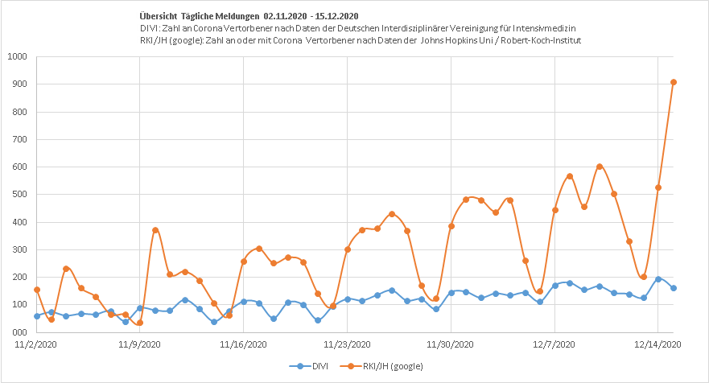Select the blue DIVI legend marker
Viewport: 709px width, 383px height.
point(300,366)
